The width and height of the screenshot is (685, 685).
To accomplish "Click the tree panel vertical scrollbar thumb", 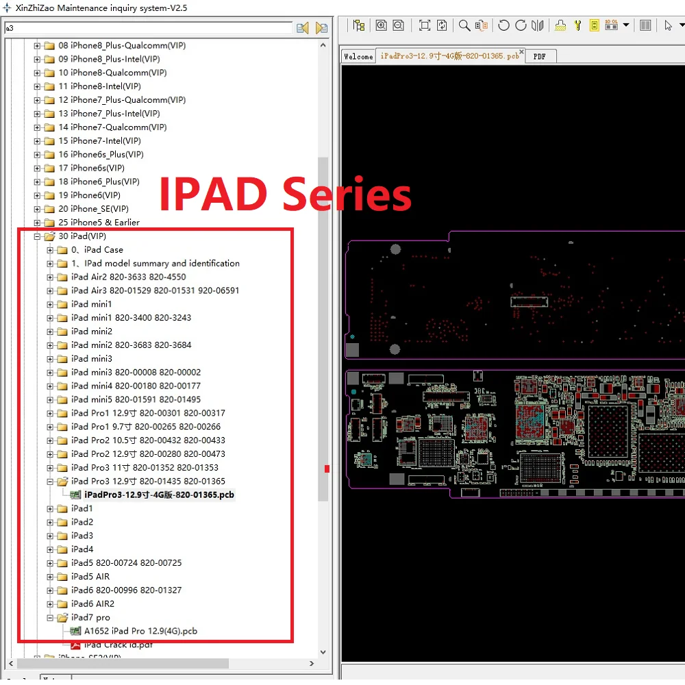I will (323, 329).
